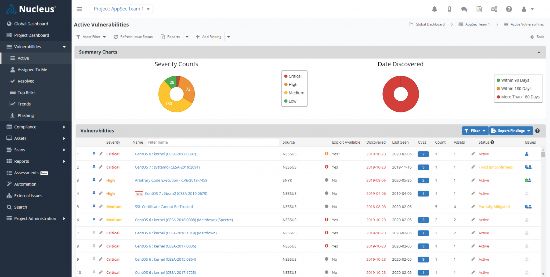Open the Project: AppSec Team 1 dropdown
Screen dimensions: 550x277
[121, 9]
